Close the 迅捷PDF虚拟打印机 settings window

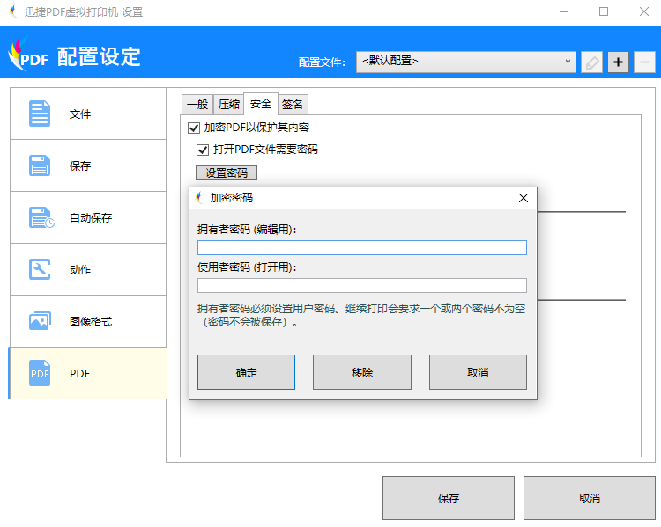[x=643, y=11]
